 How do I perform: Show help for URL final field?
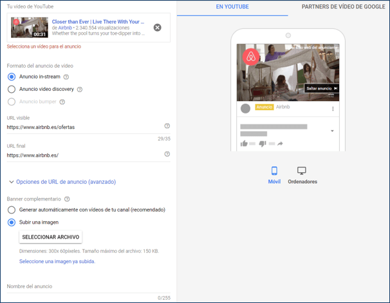[167, 154]
